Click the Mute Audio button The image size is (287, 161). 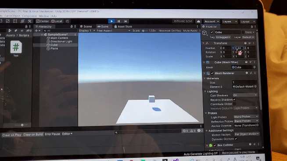click(x=190, y=31)
